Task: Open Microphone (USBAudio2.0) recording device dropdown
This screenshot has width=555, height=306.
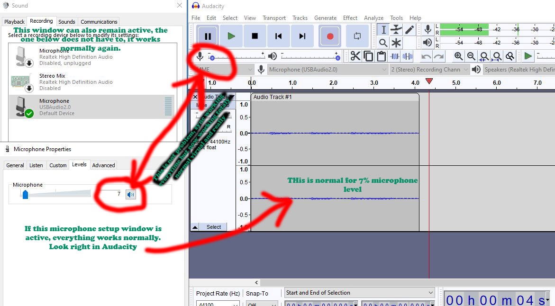Action: pos(328,70)
